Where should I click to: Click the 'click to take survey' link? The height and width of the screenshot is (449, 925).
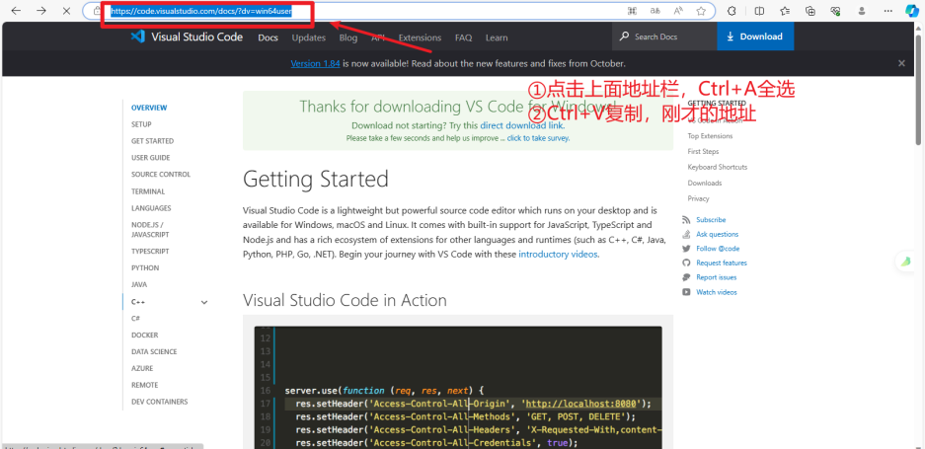(x=538, y=138)
